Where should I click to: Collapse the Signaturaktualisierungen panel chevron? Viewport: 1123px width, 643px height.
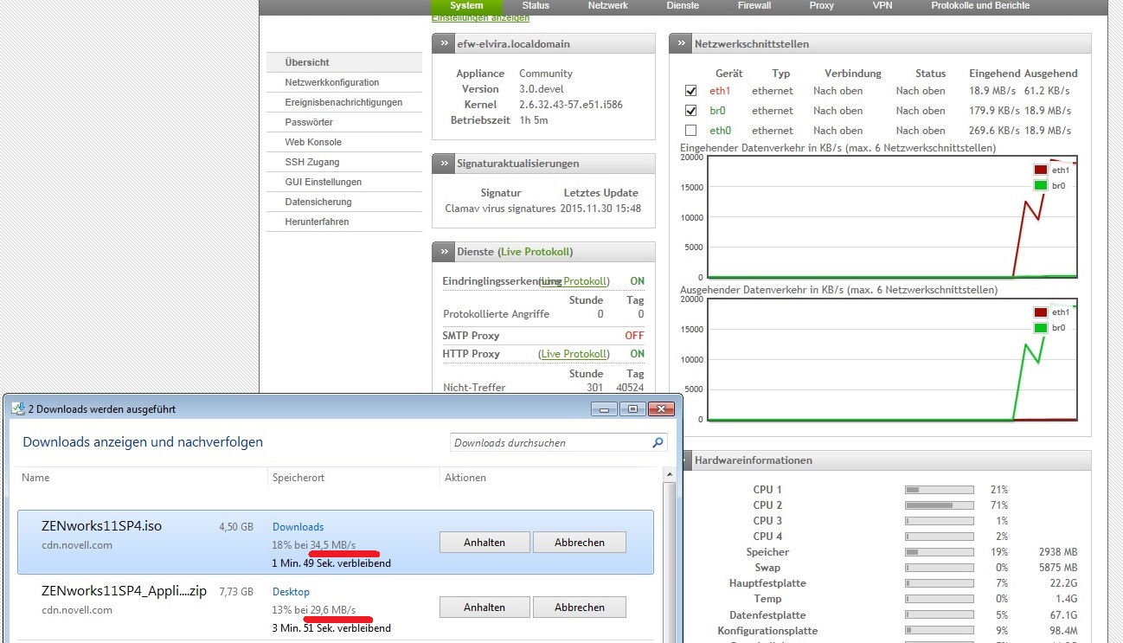coord(444,164)
